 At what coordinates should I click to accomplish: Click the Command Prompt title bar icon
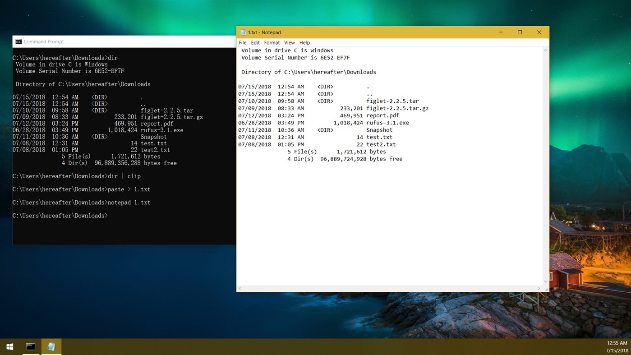(x=18, y=41)
